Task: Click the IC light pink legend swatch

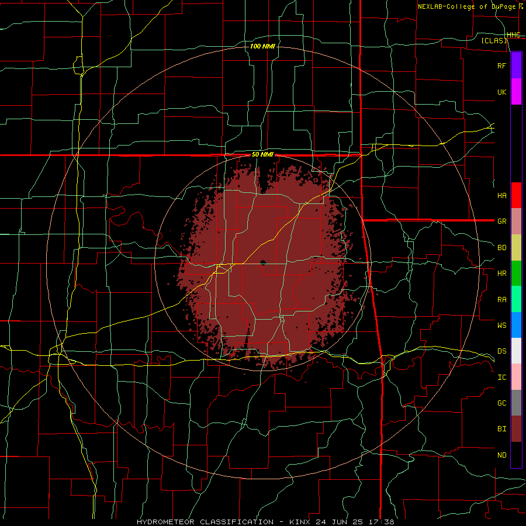Action: point(516,377)
